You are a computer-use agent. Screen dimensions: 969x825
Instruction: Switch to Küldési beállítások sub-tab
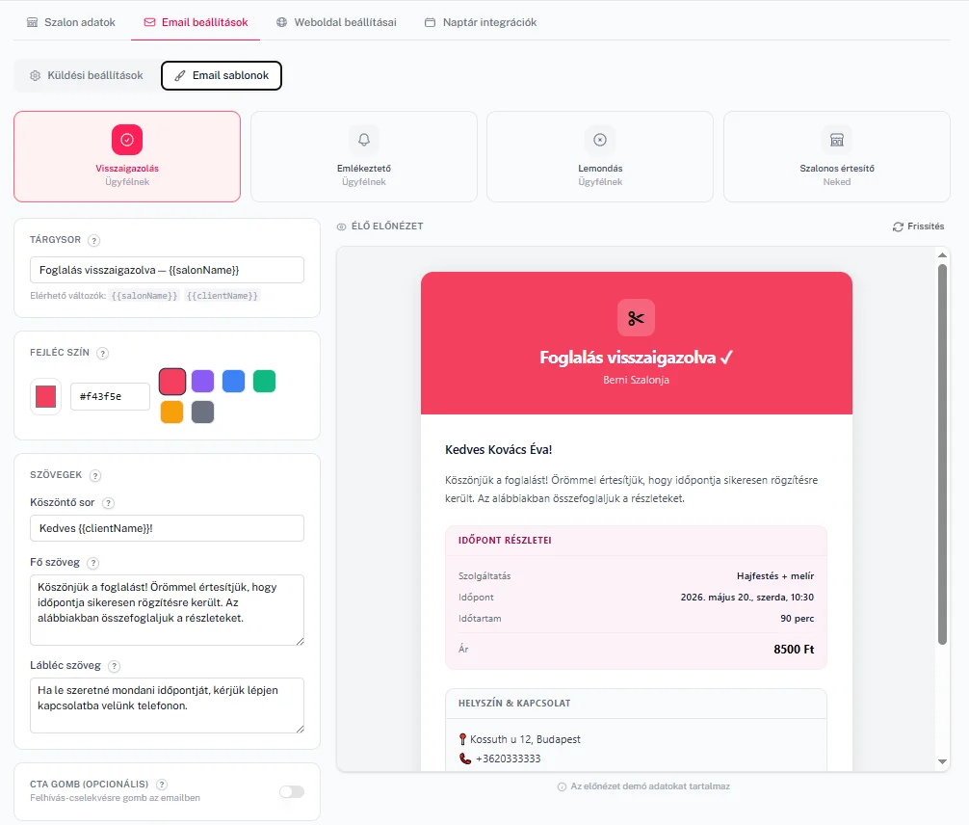[x=87, y=75]
